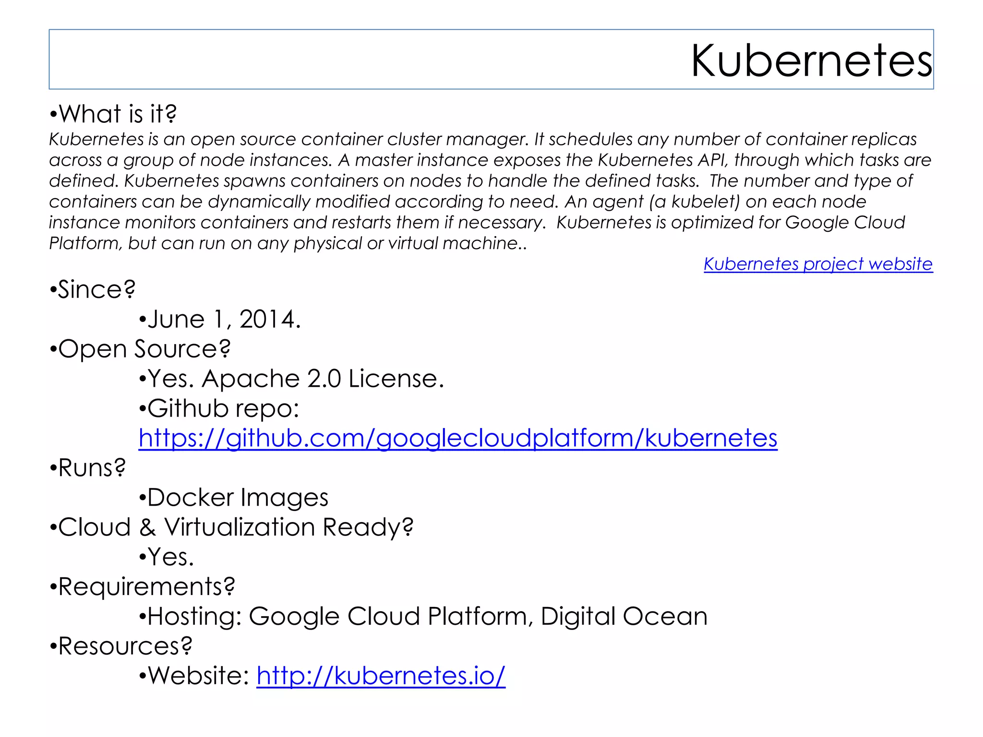Viewport: 983px width, 737px height.
Task: Open the GitHub googlecloudplatform/kubernetes repo link
Action: (457, 438)
